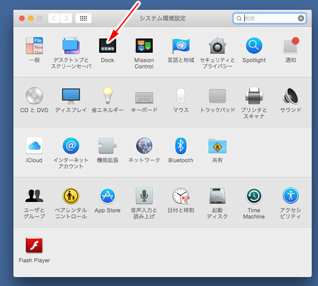
Task: Go back with the left chevron button
Action: coord(54,18)
